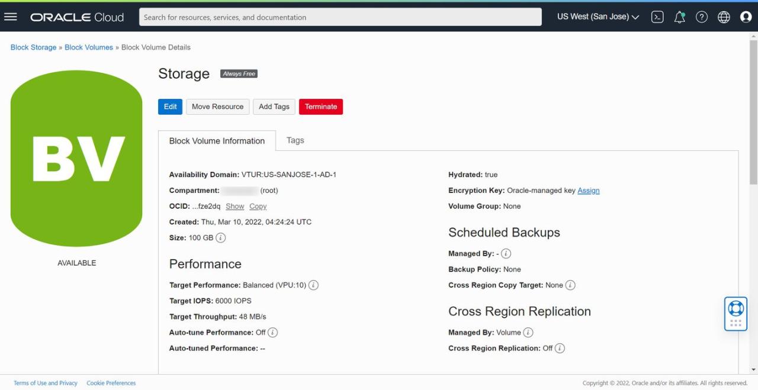Screen dimensions: 758x390
Task: Click the Add Tags button
Action: click(x=274, y=107)
